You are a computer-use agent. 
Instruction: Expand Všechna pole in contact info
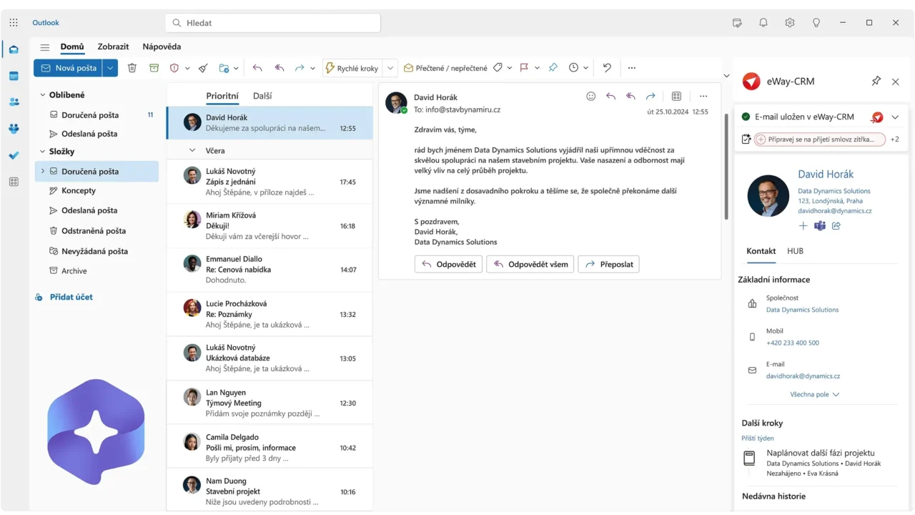tap(814, 395)
